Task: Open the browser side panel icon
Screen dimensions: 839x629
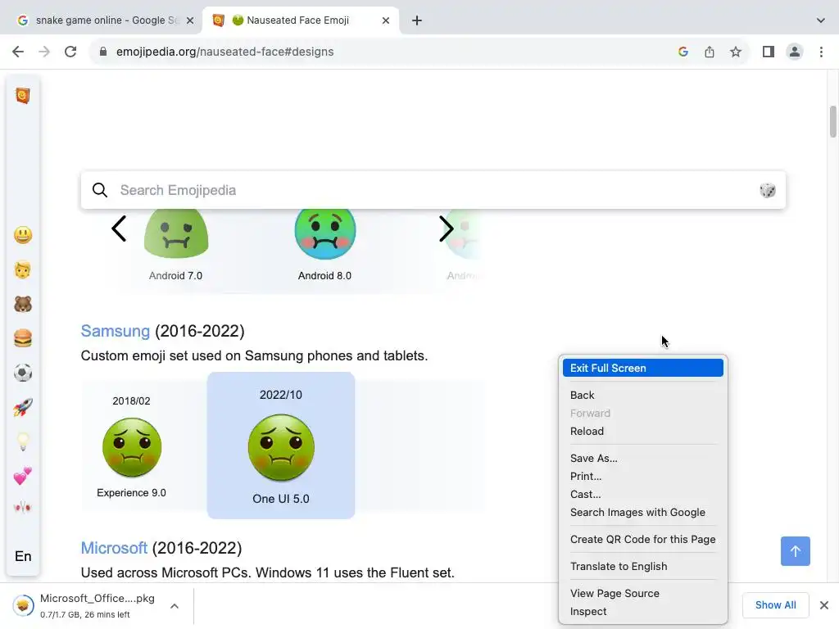Action: coord(769,52)
